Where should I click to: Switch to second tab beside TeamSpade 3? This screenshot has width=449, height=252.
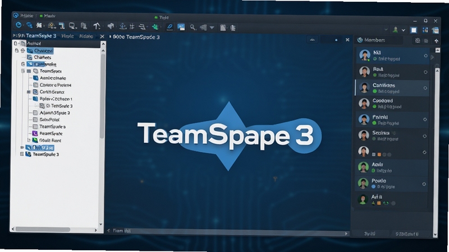[67, 36]
